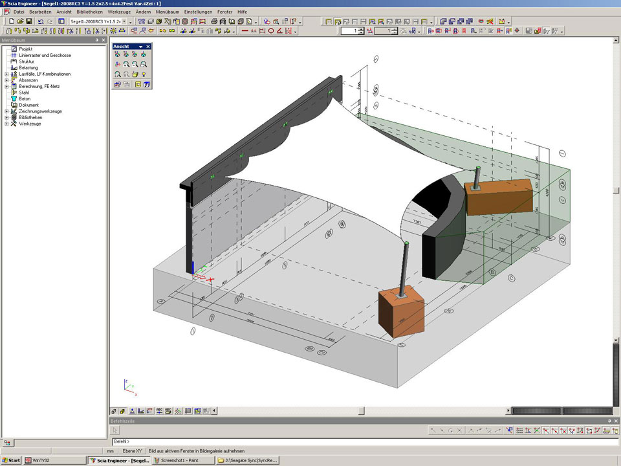Click the light bulb icon in Ansicht palette
The image size is (621, 466).
click(x=144, y=74)
